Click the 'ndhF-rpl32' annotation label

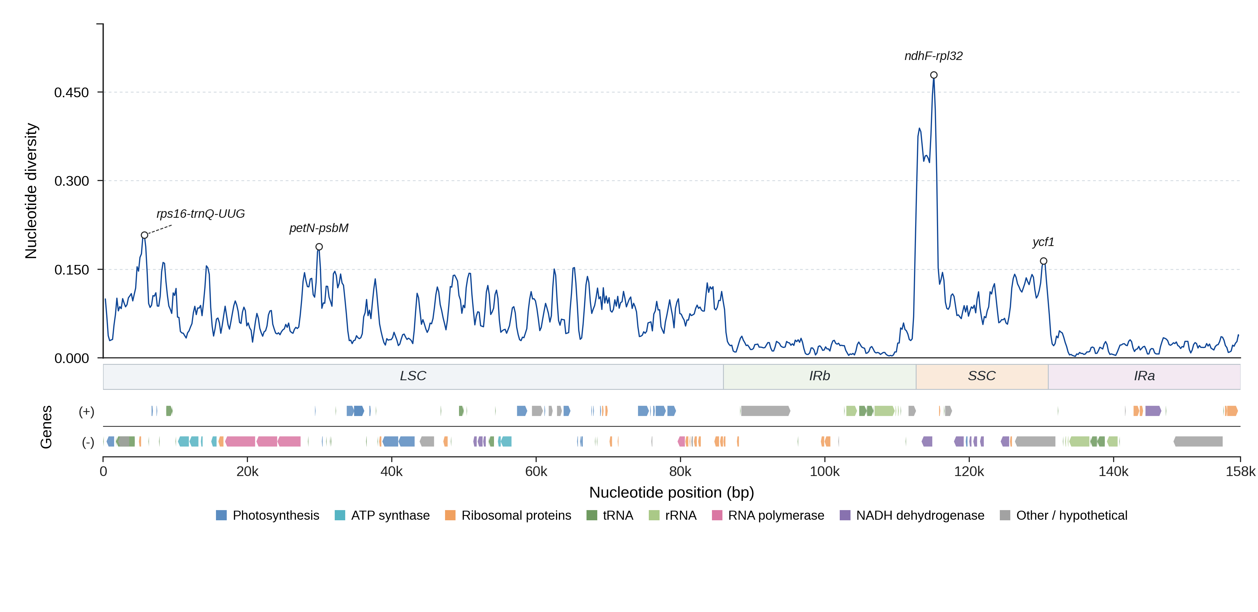point(934,56)
